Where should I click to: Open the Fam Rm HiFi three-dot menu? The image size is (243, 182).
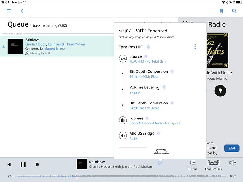point(195,47)
